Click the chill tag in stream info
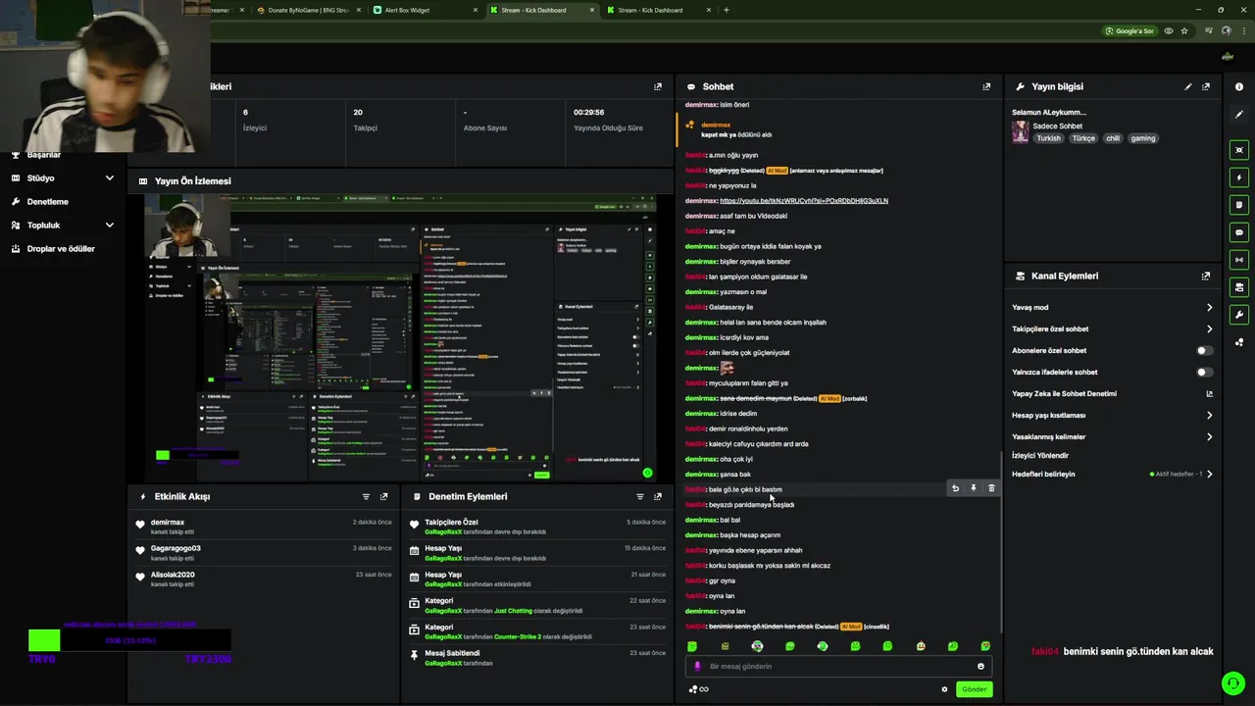Screen dimensions: 1255x706 1113,138
